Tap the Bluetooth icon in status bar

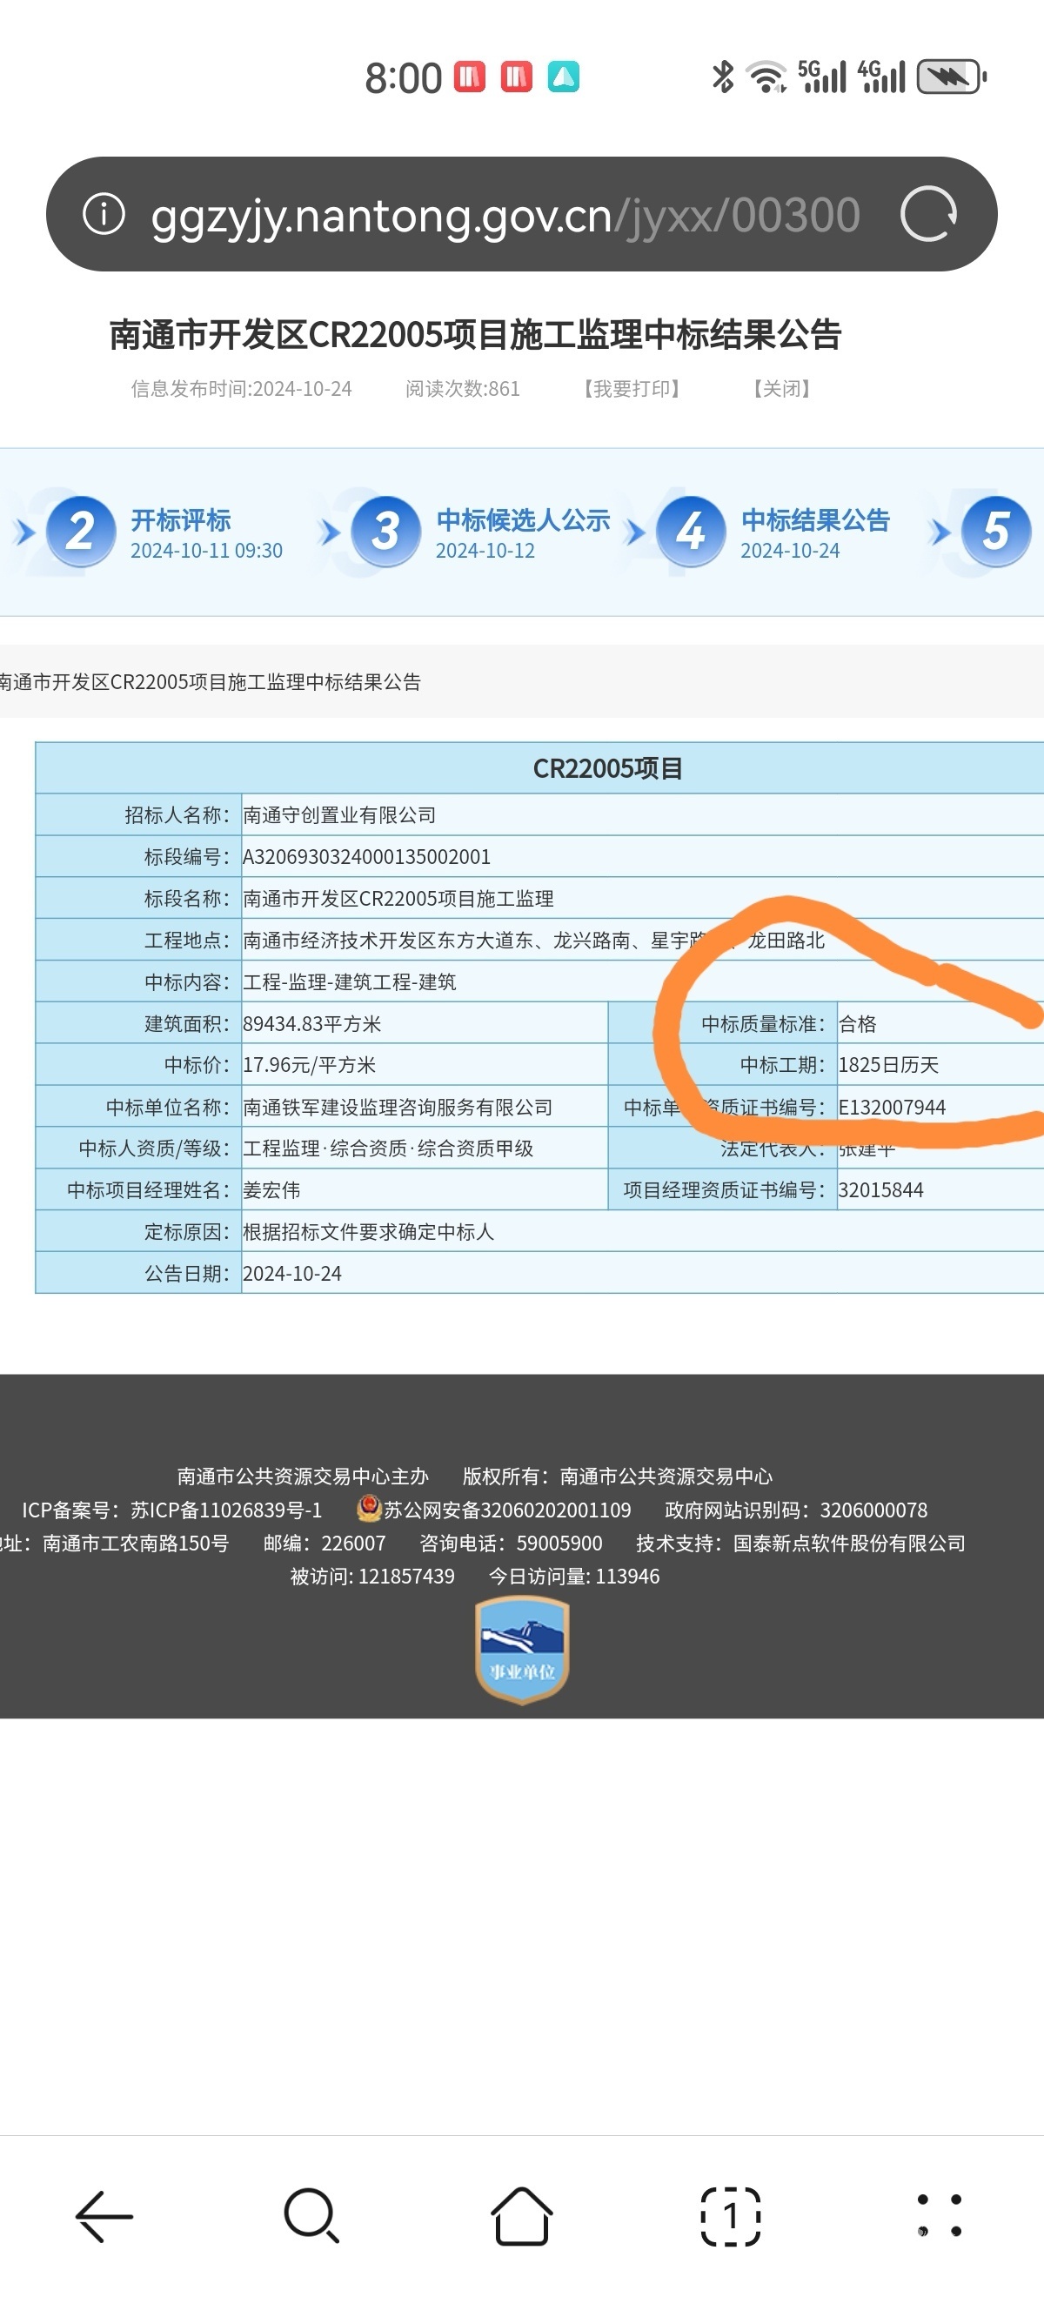coord(722,77)
